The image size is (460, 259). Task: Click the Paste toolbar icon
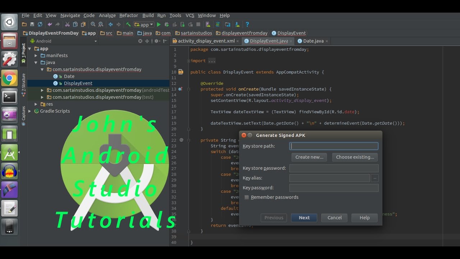83,24
